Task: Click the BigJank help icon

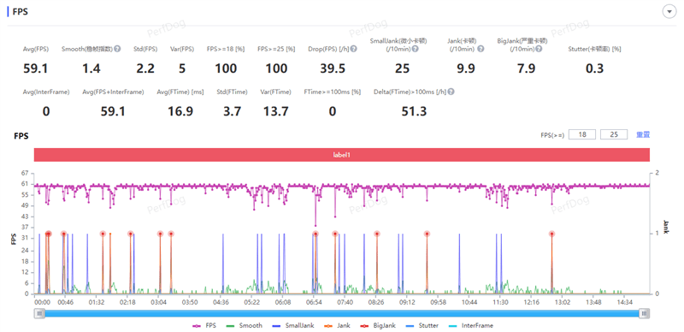Action: (539, 49)
